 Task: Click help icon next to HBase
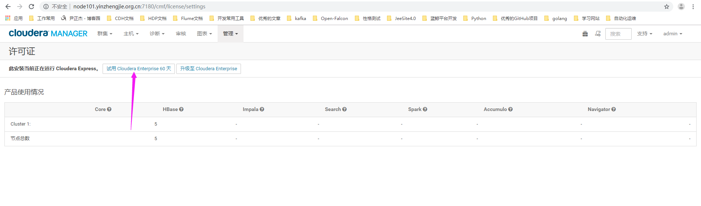point(181,109)
